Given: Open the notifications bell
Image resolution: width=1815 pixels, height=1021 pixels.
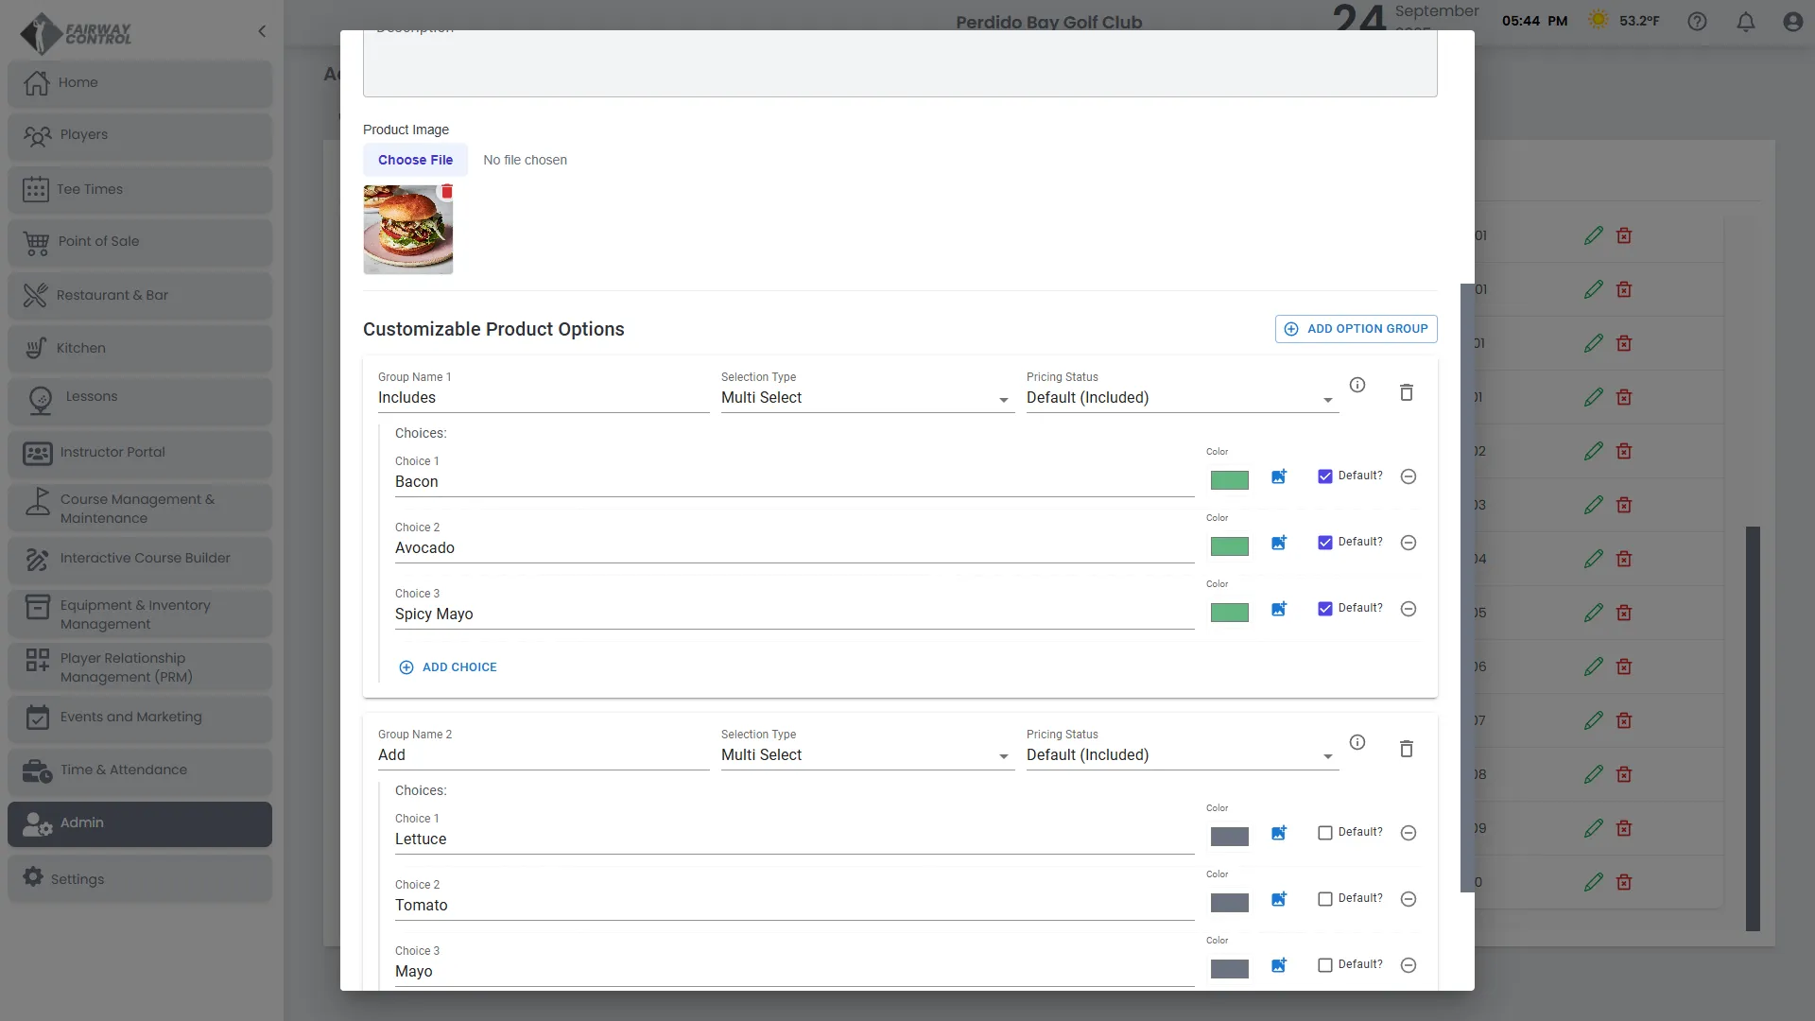Looking at the screenshot, I should click(1745, 22).
